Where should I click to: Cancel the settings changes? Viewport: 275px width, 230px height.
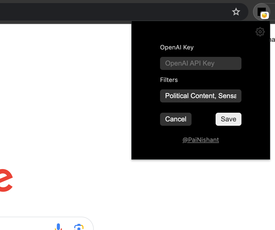pyautogui.click(x=176, y=119)
